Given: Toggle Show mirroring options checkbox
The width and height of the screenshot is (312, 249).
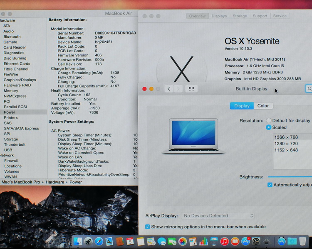Looking at the screenshot, I should (x=147, y=227).
